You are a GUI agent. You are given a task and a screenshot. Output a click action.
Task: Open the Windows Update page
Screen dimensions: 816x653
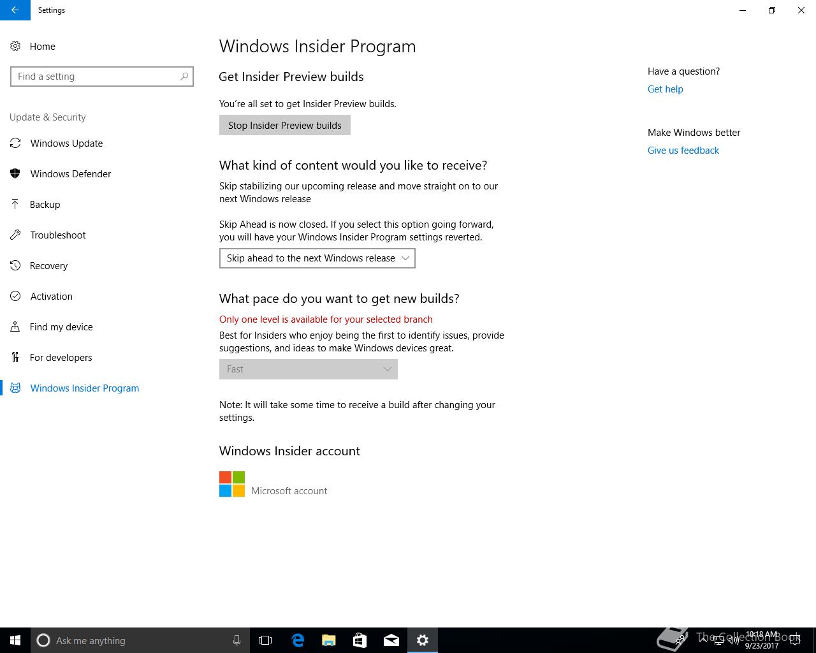point(66,143)
